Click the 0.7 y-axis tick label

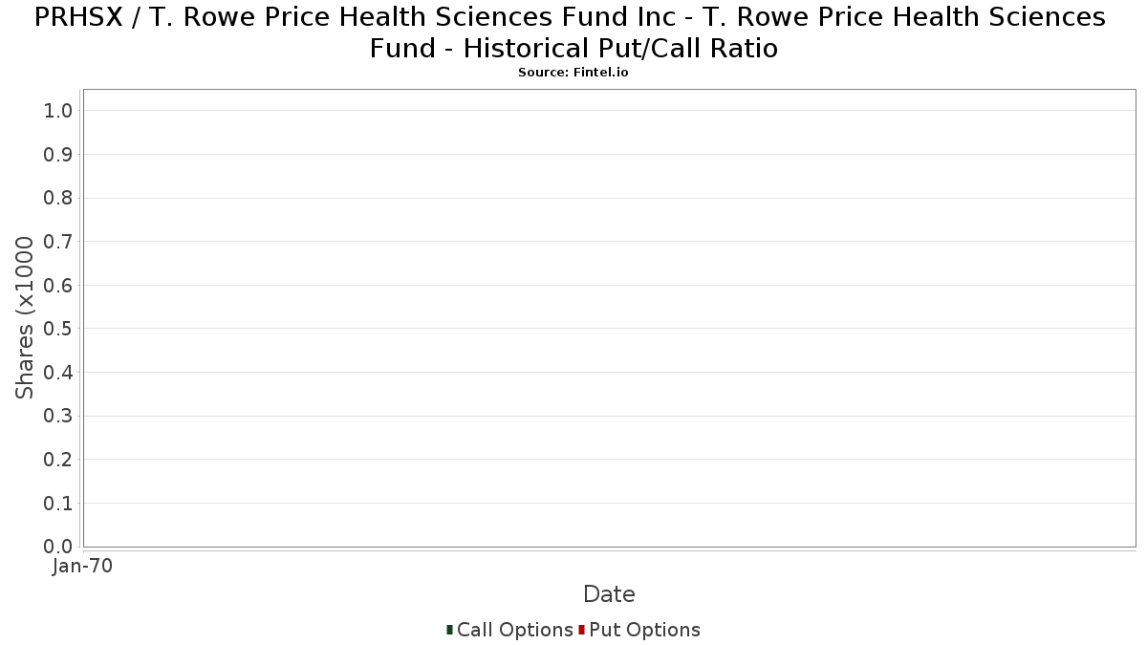[x=58, y=242]
